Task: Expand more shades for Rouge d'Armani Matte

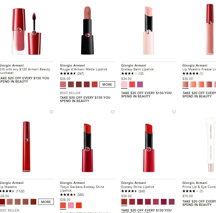Action: (107, 84)
